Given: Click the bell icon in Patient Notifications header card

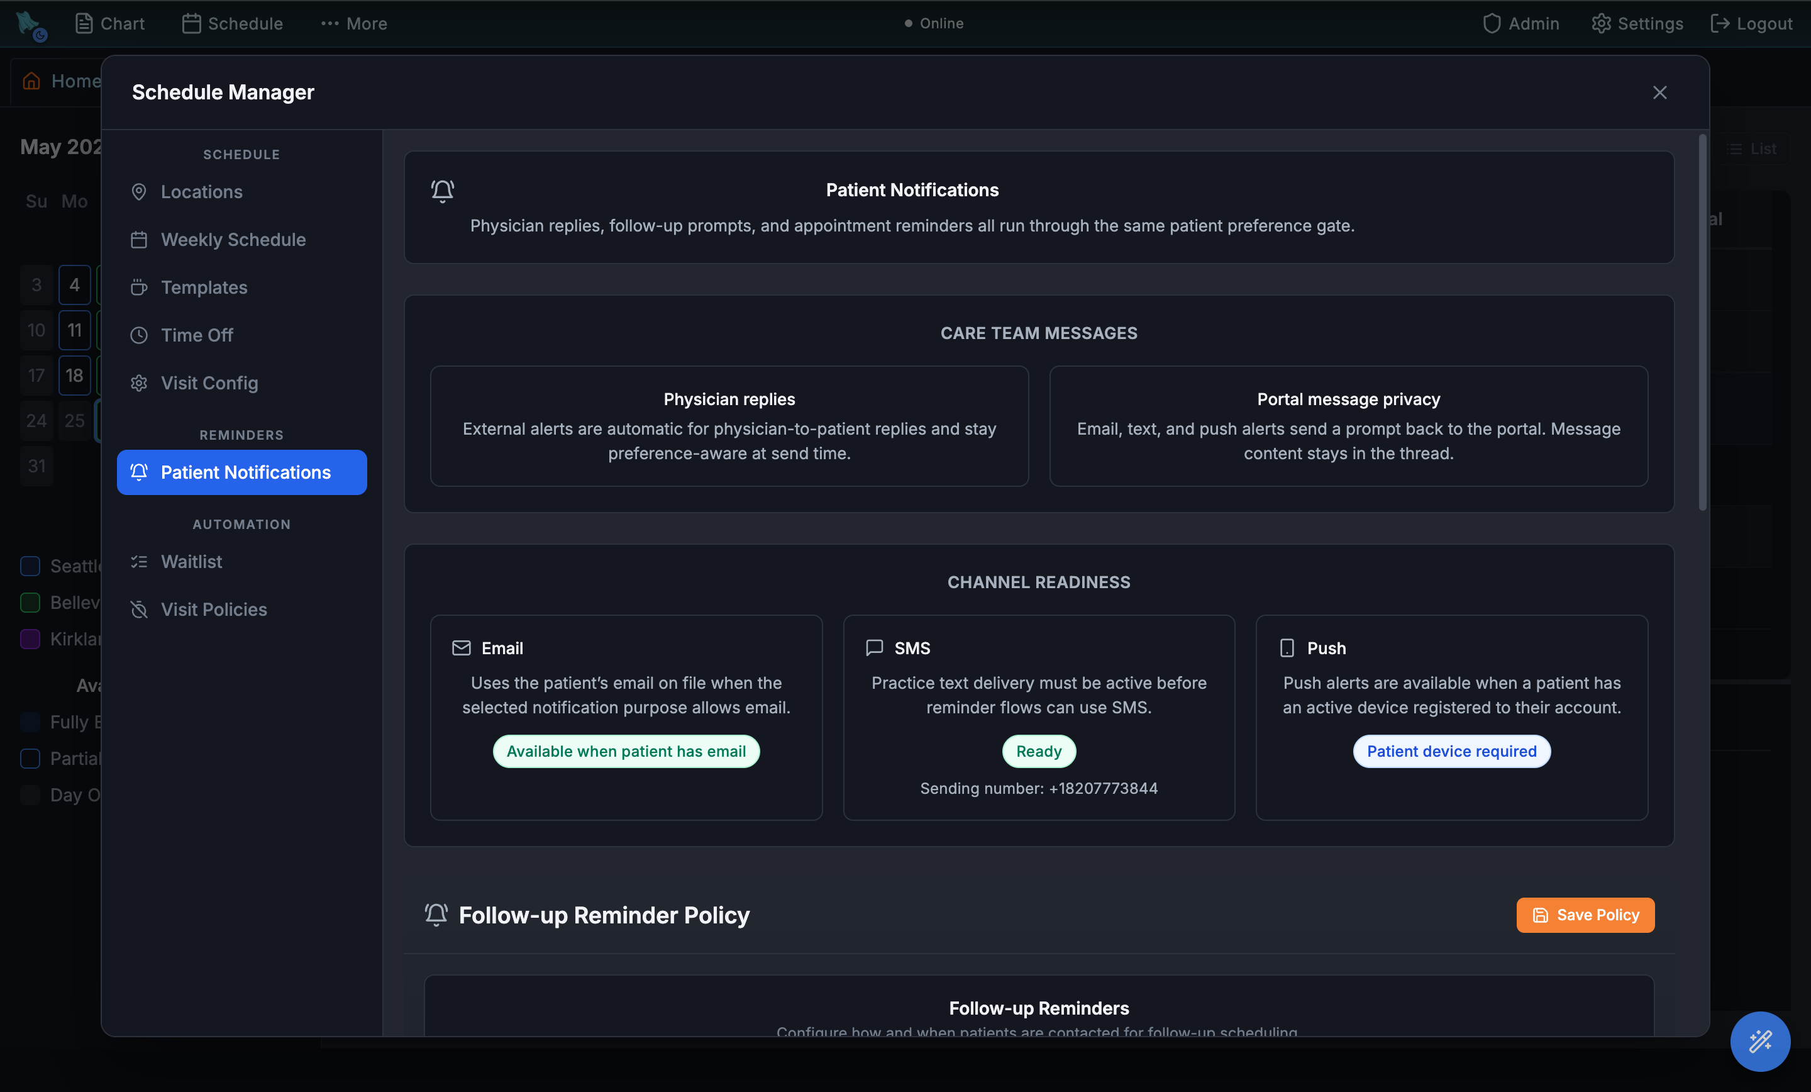Looking at the screenshot, I should [x=443, y=191].
